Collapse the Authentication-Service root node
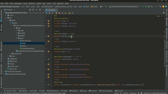The image size is (168, 94). [4, 13]
